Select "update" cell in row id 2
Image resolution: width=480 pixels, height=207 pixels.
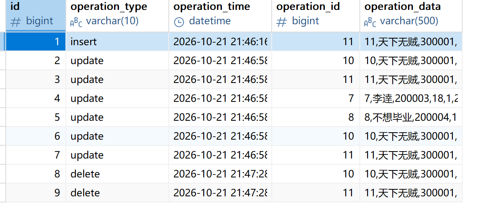pyautogui.click(x=117, y=60)
